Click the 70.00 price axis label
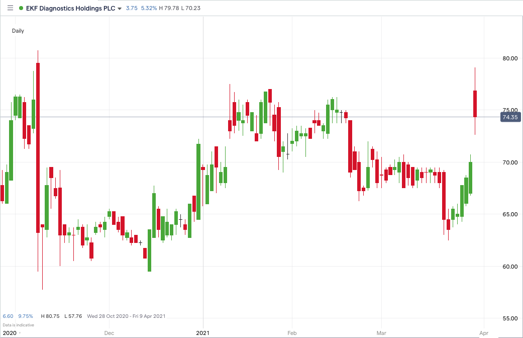The width and height of the screenshot is (523, 338). click(x=510, y=162)
